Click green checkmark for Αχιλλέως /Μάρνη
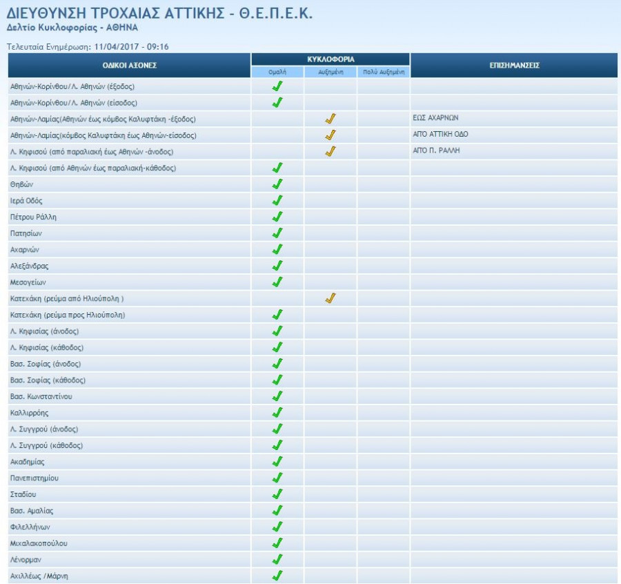 277,576
